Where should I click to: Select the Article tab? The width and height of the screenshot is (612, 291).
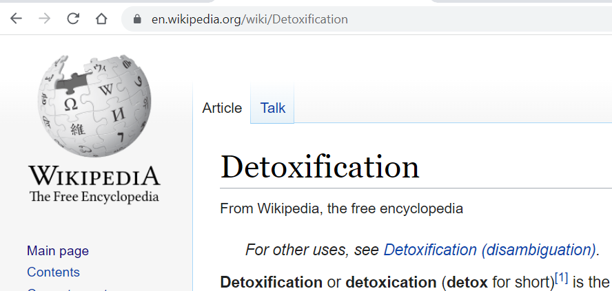(x=222, y=108)
